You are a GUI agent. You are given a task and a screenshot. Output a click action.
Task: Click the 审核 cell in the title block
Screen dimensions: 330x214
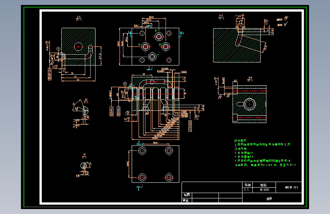tap(187, 200)
